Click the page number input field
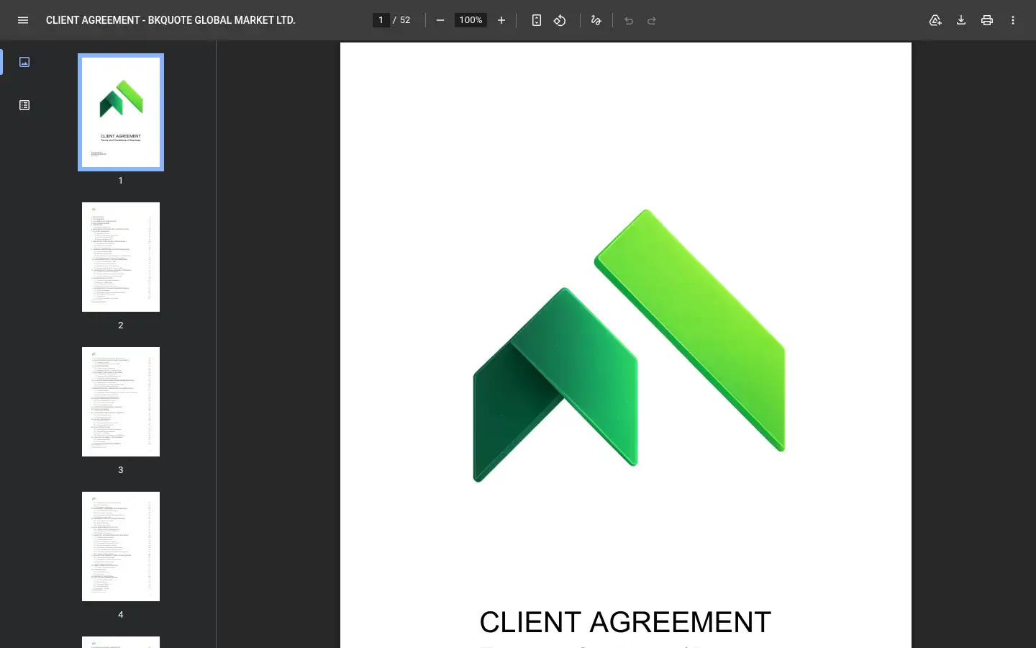Image resolution: width=1036 pixels, height=648 pixels. pos(381,20)
